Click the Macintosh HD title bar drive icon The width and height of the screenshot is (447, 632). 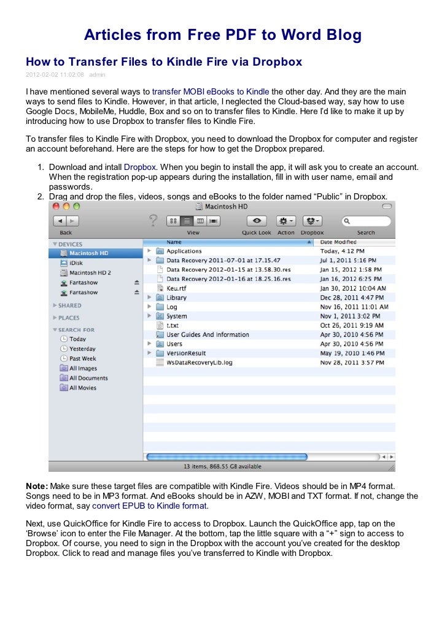[x=199, y=206]
